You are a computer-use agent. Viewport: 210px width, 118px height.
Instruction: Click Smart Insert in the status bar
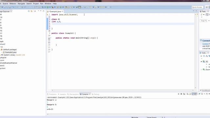tap(152, 117)
